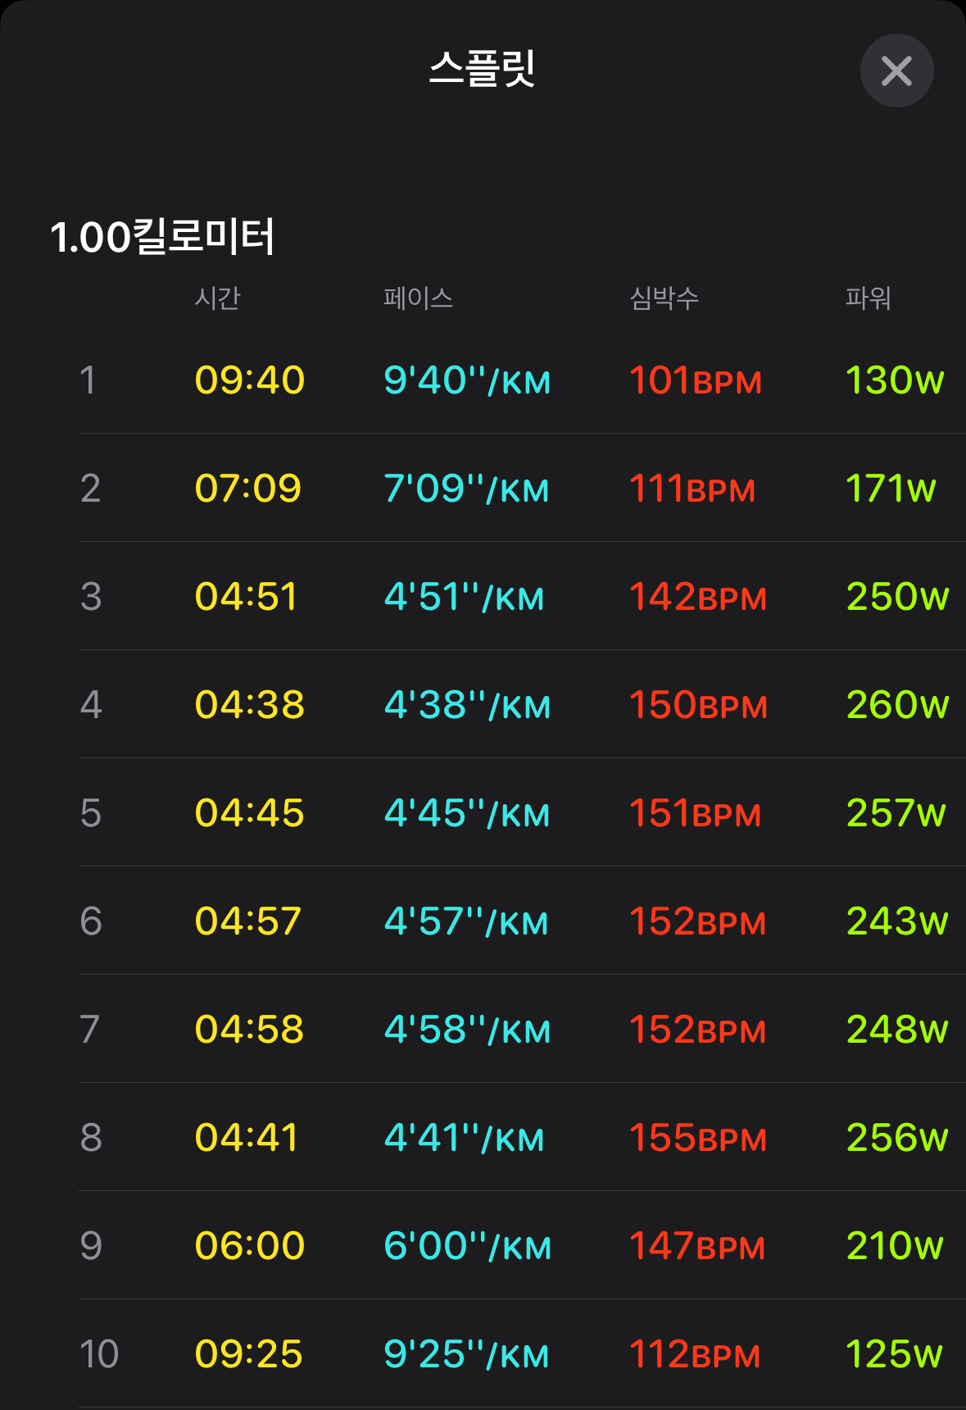Screen dimensions: 966x1410
Task: Select power value 248W
Action: [x=898, y=1030]
